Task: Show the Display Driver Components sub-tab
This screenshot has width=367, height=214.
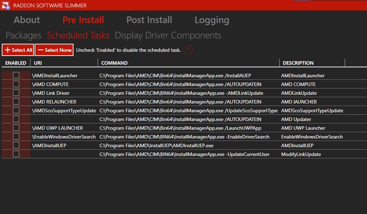Action: [x=168, y=35]
